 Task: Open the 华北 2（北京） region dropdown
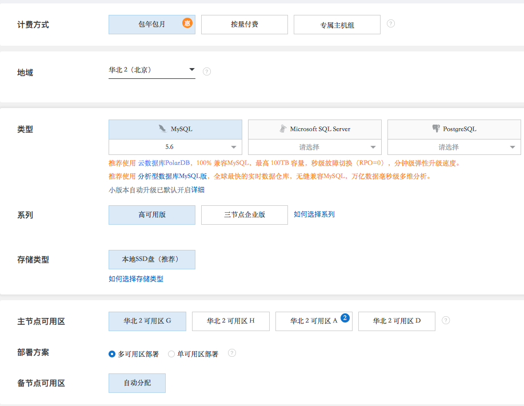tap(151, 70)
